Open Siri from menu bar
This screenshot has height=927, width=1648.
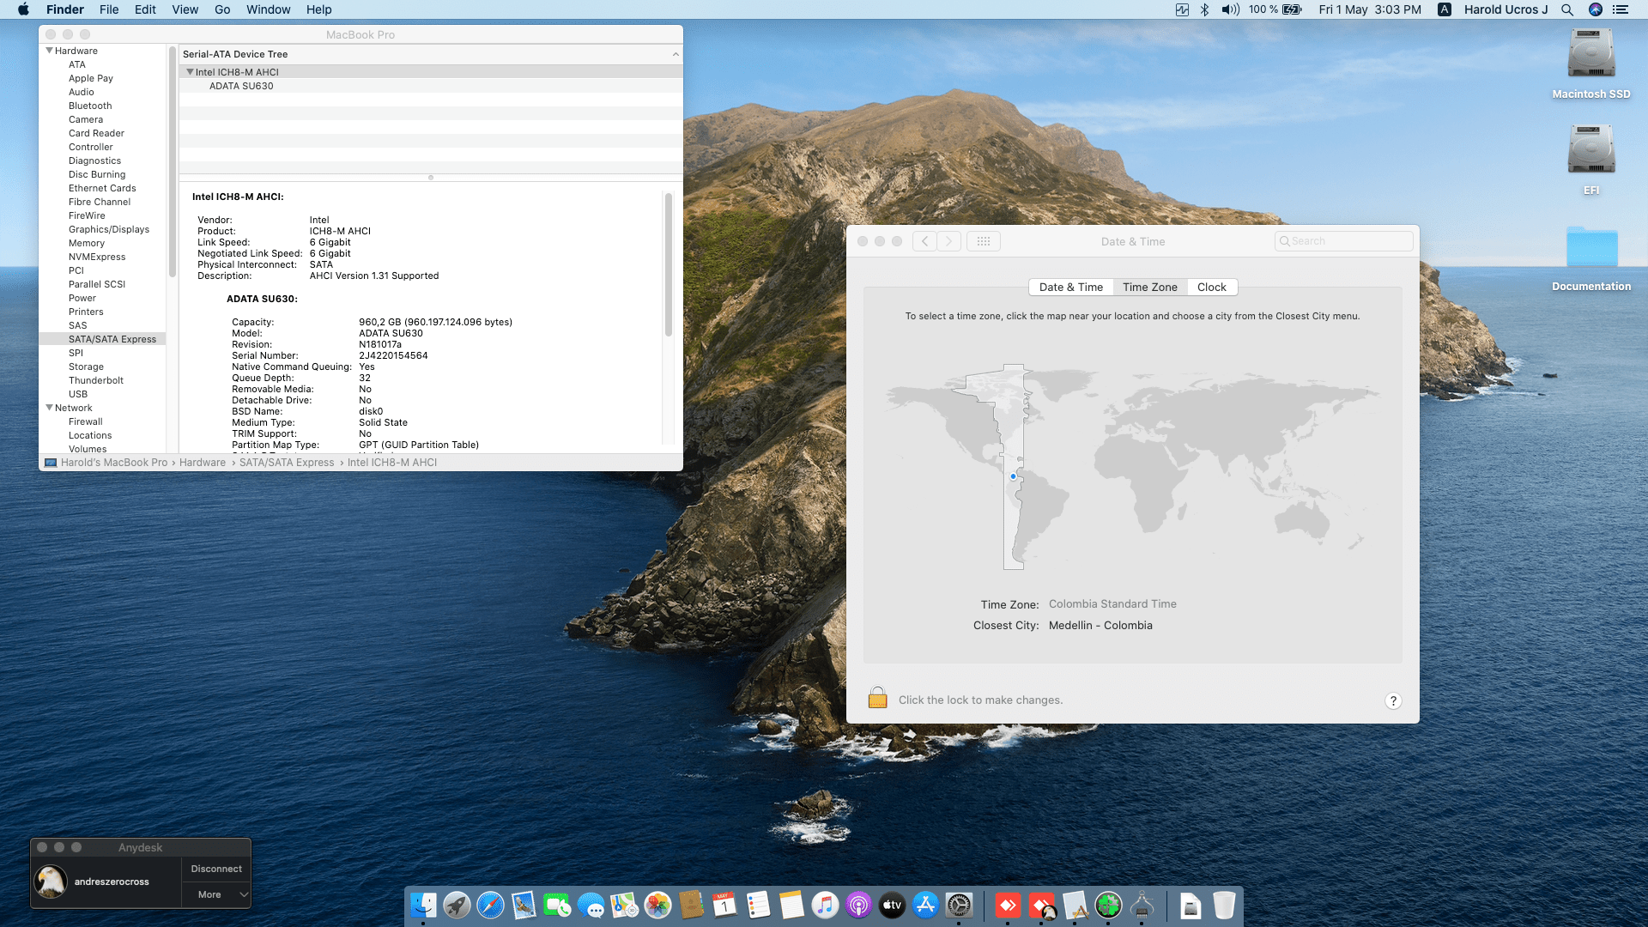tap(1596, 9)
